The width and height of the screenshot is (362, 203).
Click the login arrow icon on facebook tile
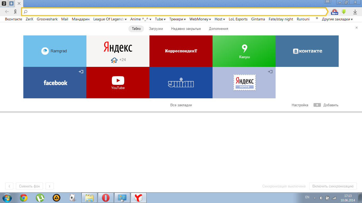pos(81,72)
